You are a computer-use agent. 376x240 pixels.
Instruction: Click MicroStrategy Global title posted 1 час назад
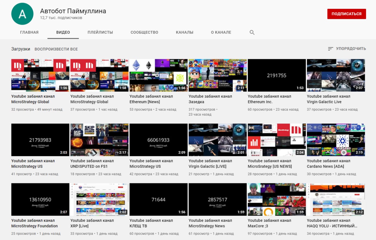(92, 99)
